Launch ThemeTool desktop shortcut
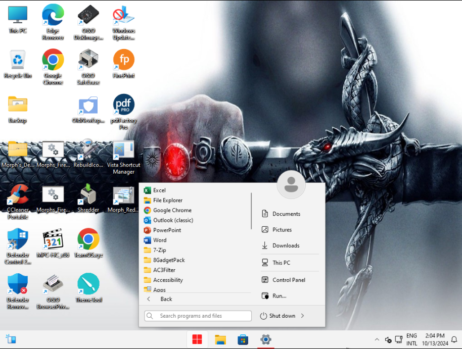Viewport: 462px width, 349px height. [88, 288]
